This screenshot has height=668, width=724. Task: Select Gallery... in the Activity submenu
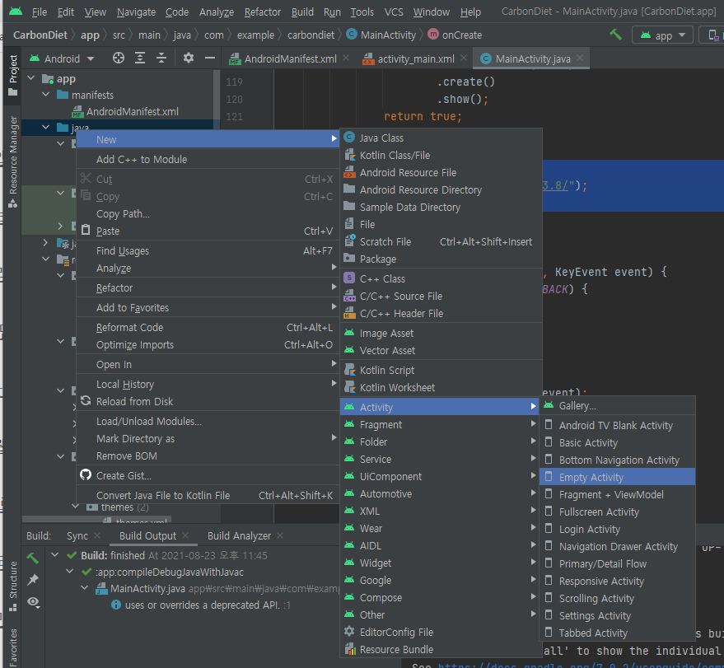617,406
